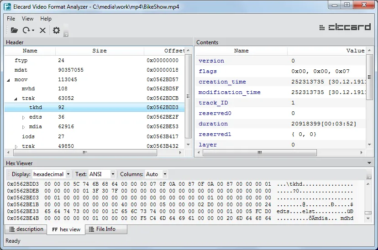Open the File menu

(11, 19)
